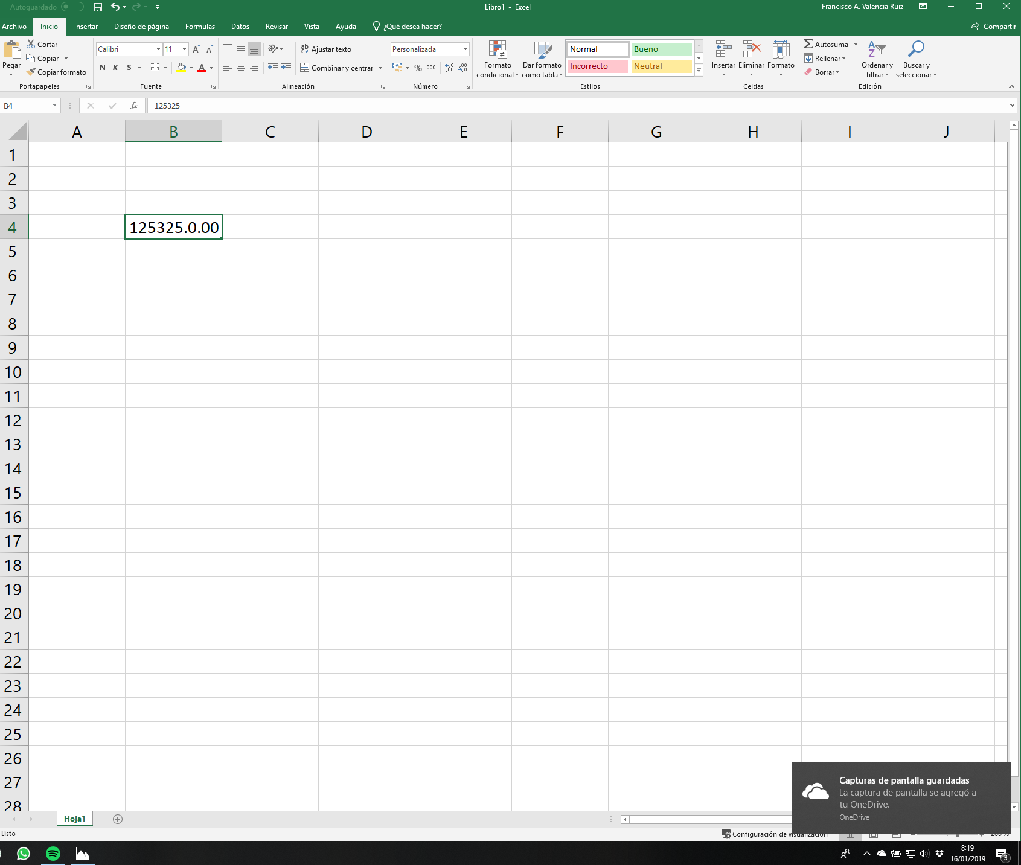Click the Undo arrow icon
The image size is (1021, 865).
(x=115, y=7)
